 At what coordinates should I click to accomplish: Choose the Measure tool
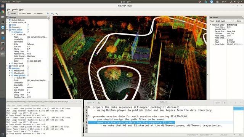click(x=38, y=13)
